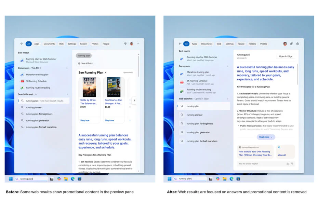The height and width of the screenshot is (212, 318).
Task: Click the Excel icon beside Running routine tracking, After panel
Action: pos(182,91)
